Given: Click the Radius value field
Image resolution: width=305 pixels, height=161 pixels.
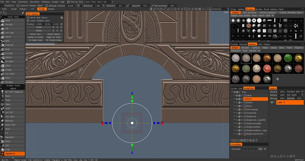Looking at the screenshot, I should tap(98, 6).
